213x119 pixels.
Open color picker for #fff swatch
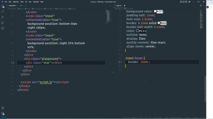coord(155,11)
